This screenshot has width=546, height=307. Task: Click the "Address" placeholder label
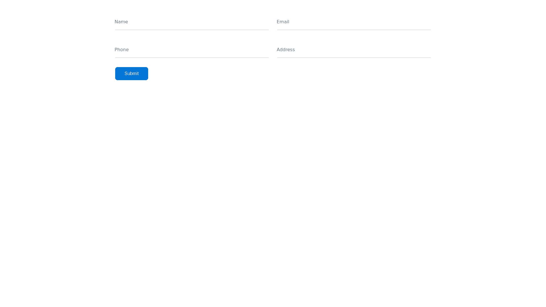(x=286, y=50)
